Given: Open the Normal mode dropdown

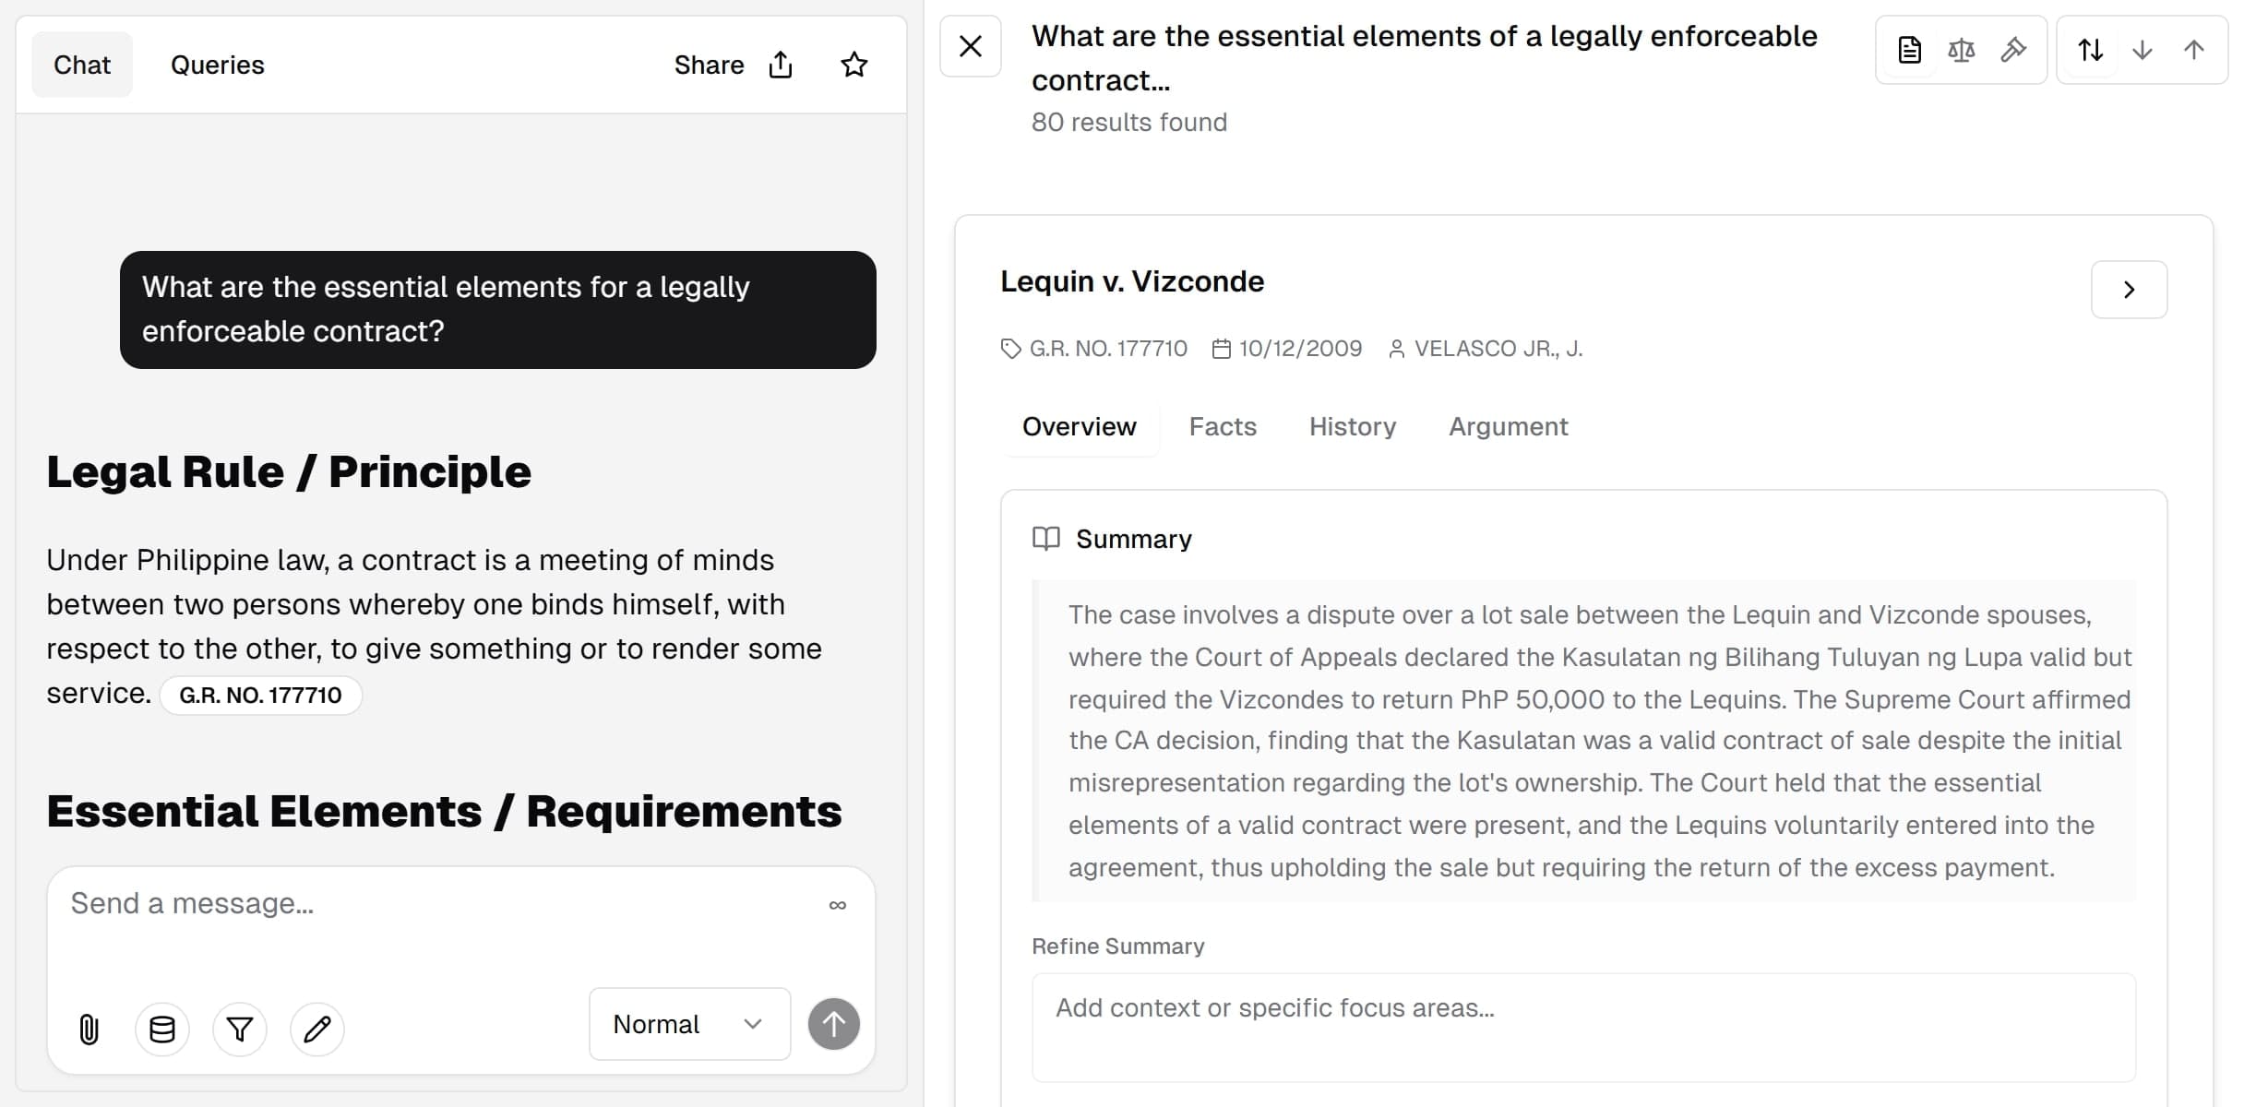Looking at the screenshot, I should 689,1024.
